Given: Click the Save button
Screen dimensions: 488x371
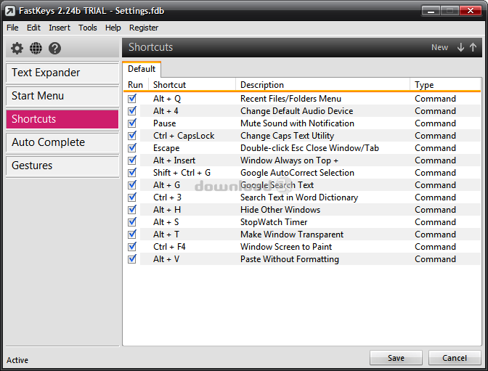Looking at the screenshot, I should point(396,358).
